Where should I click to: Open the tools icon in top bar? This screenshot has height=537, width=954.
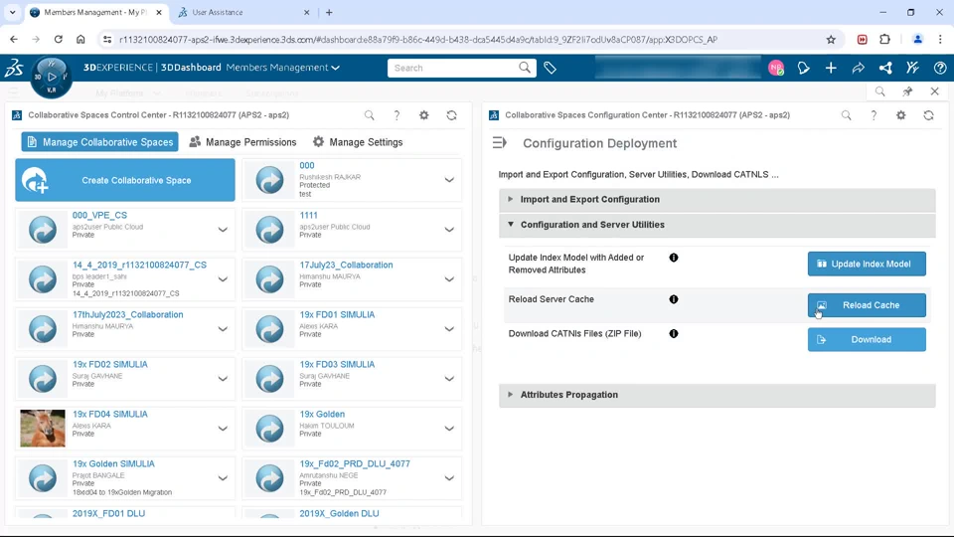pos(912,69)
